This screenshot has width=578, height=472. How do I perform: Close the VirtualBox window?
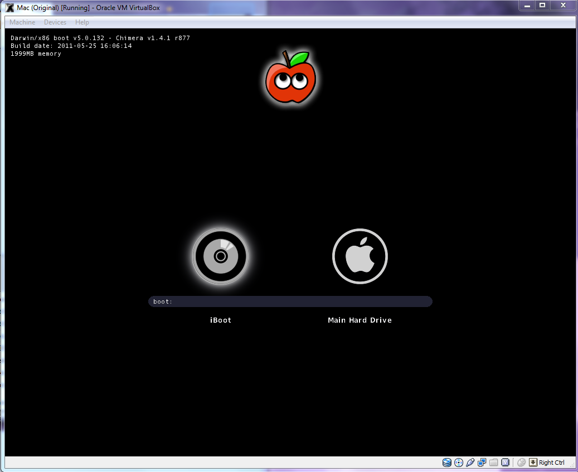(x=563, y=6)
